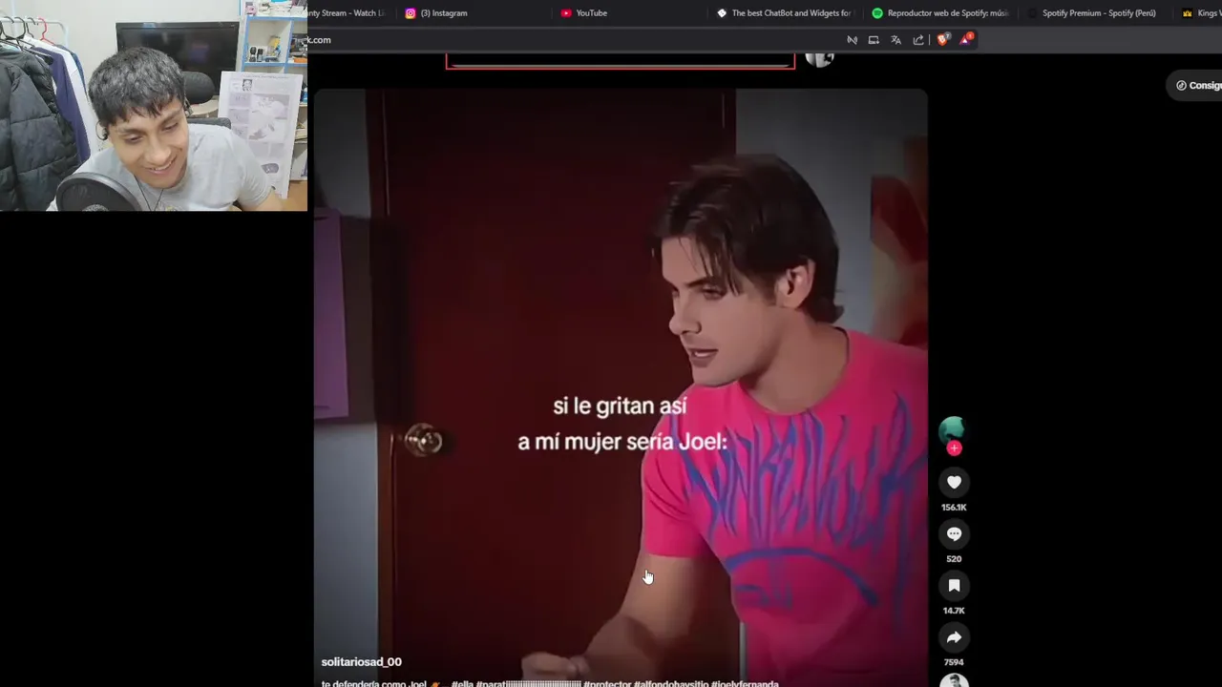This screenshot has width=1222, height=687.
Task: Switch to Reproductor web de Spotify tab
Action: 940,13
